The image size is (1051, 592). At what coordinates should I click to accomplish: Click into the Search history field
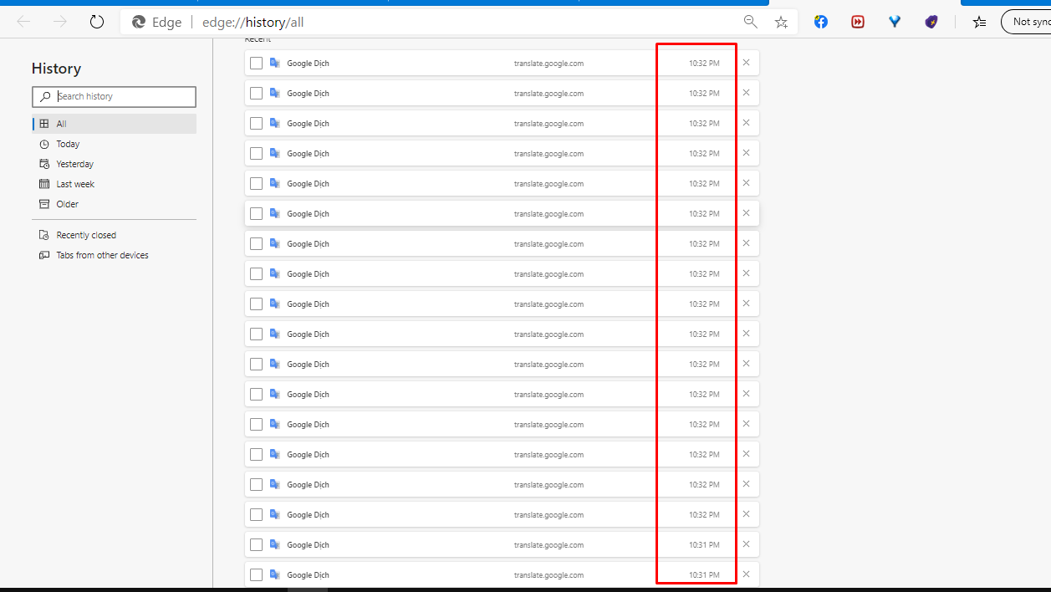114,96
